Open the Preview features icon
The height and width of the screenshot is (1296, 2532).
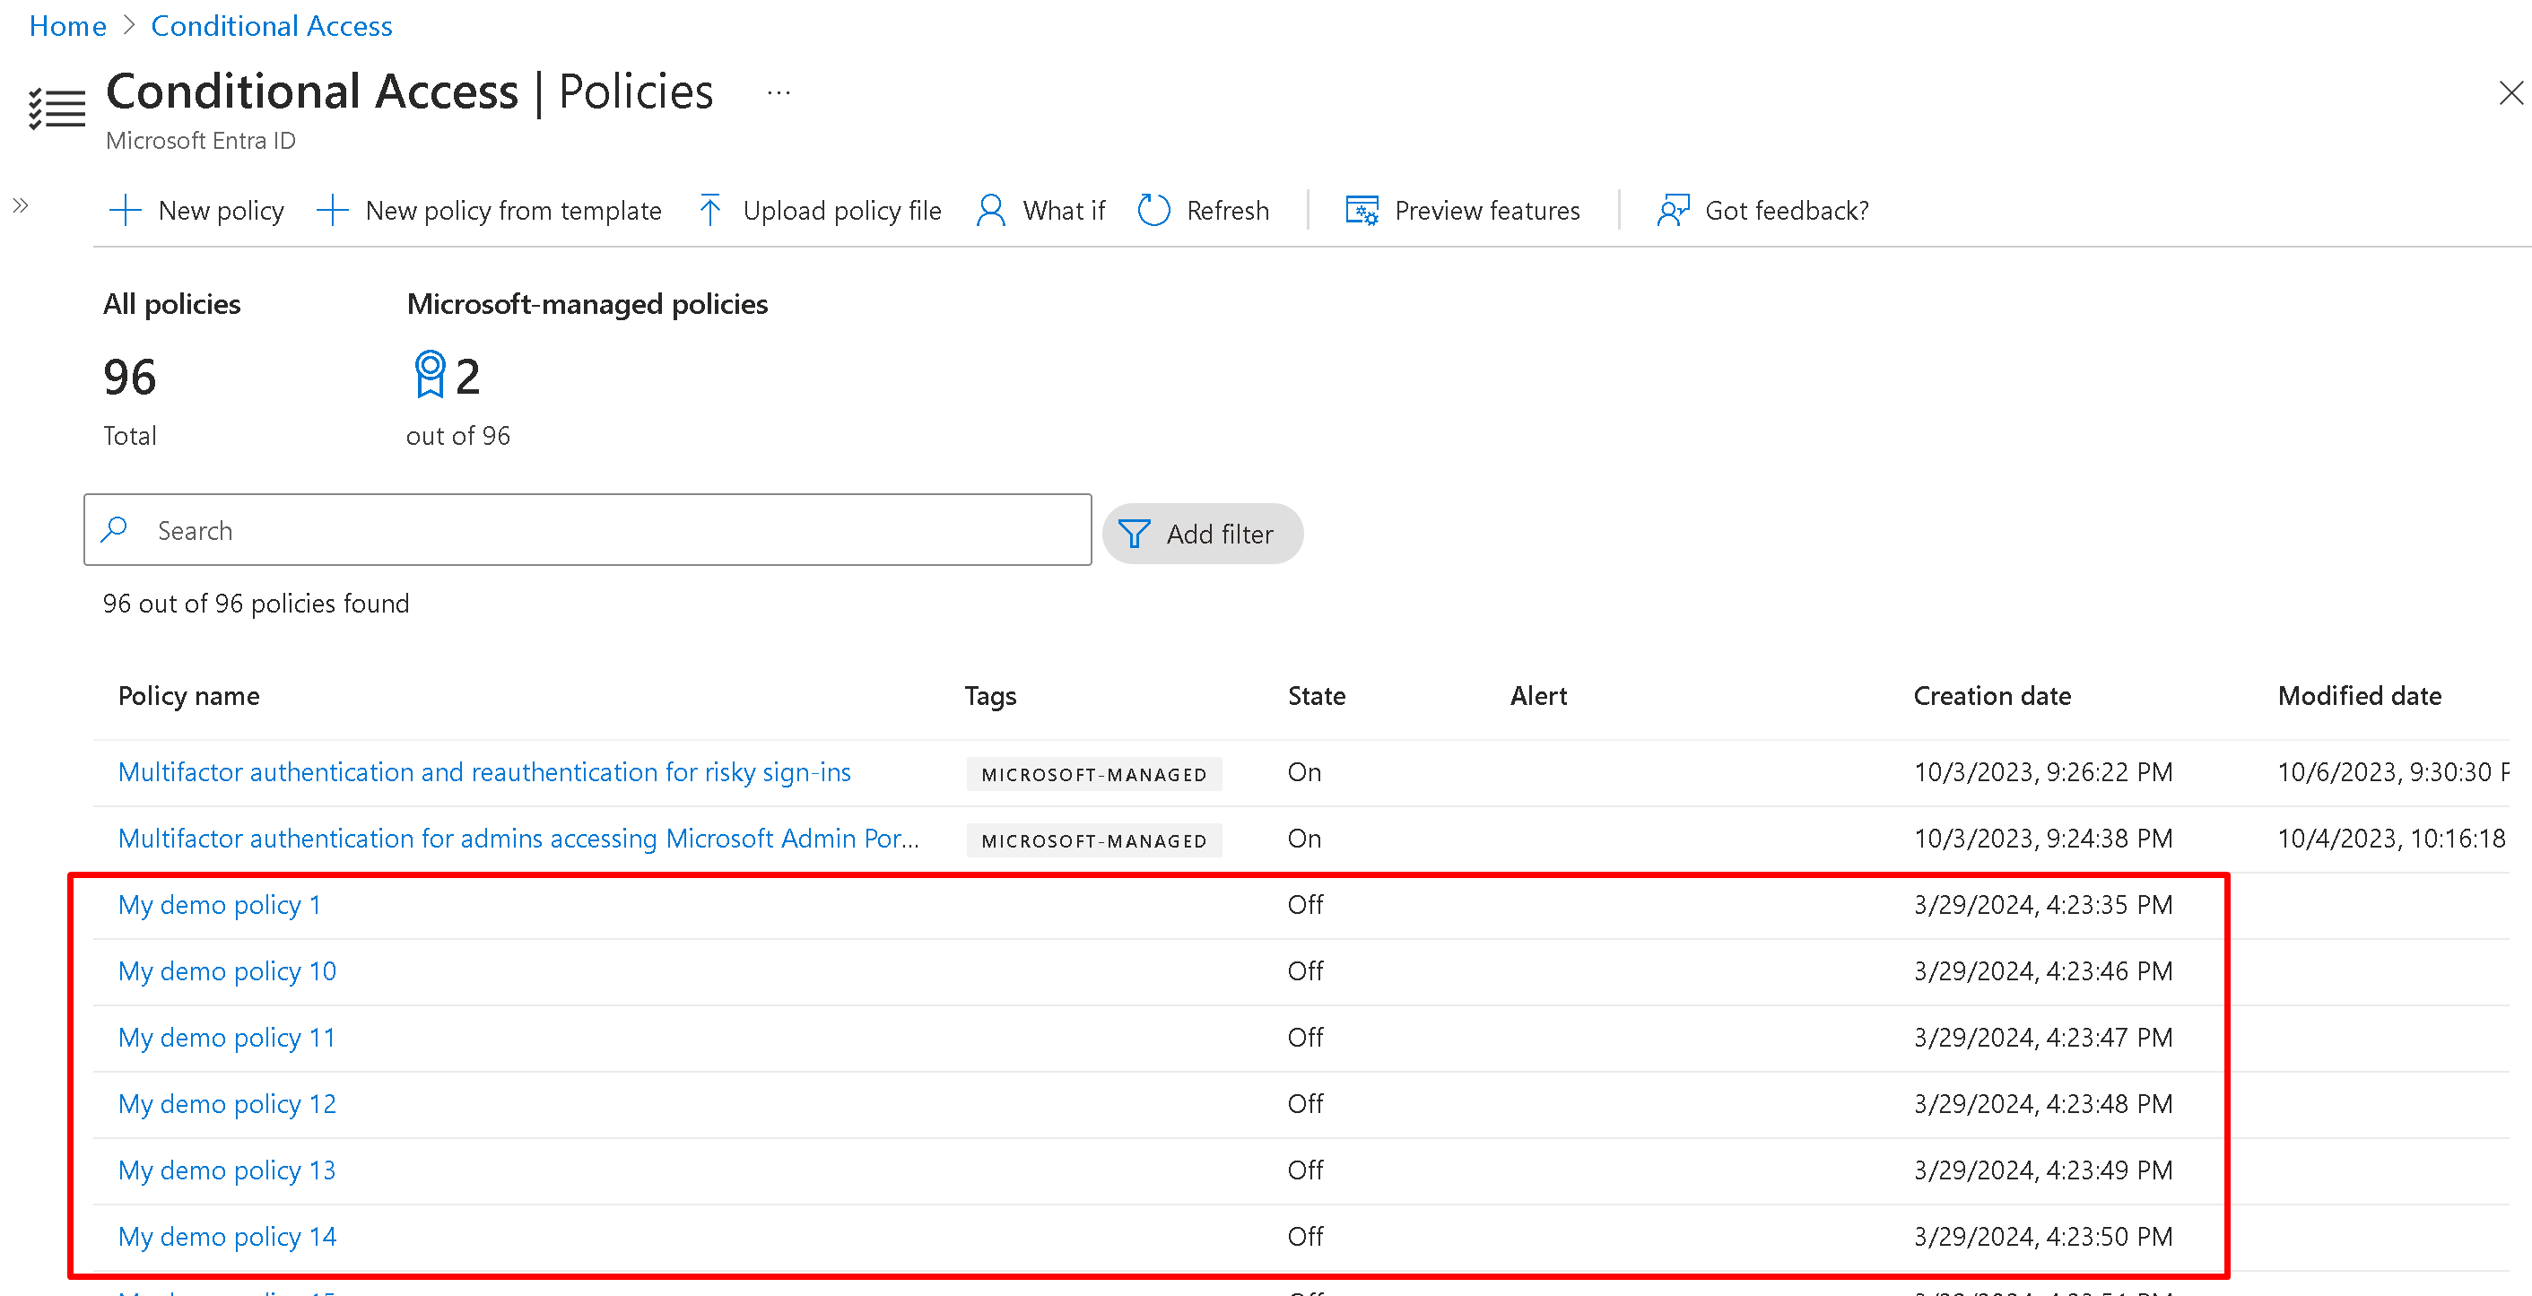pos(1362,210)
